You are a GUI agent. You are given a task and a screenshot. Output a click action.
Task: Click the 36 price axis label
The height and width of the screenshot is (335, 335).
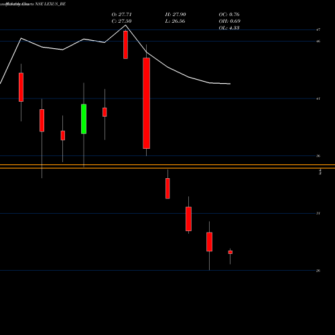pos(318,156)
